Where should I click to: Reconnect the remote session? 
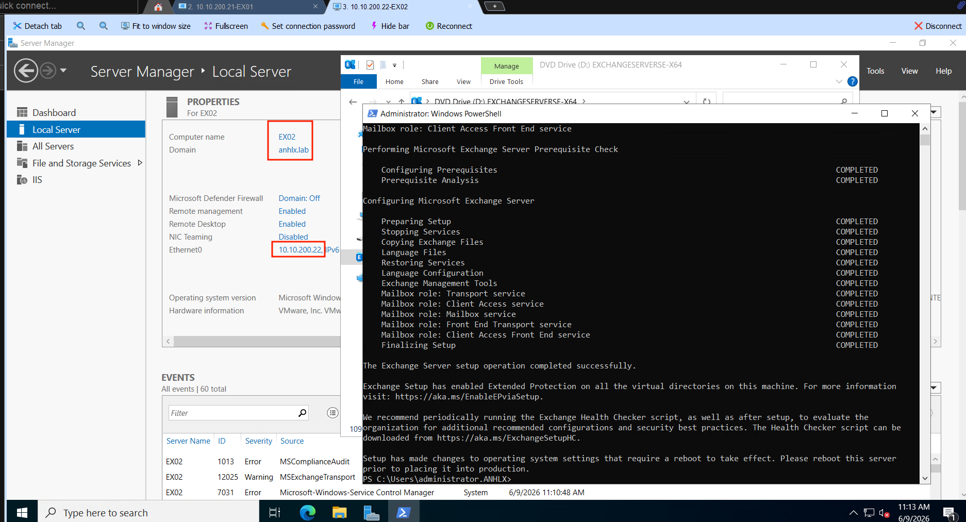pyautogui.click(x=449, y=26)
